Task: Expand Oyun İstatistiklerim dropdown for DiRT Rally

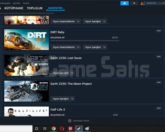Action: click(66, 47)
